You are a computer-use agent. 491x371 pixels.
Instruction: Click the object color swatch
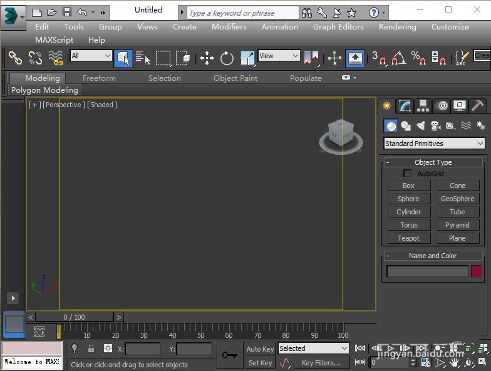pyautogui.click(x=477, y=271)
